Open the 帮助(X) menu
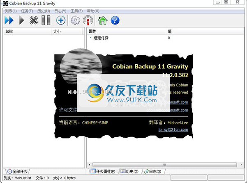Screen dimensions: 247x186 click(x=93, y=11)
